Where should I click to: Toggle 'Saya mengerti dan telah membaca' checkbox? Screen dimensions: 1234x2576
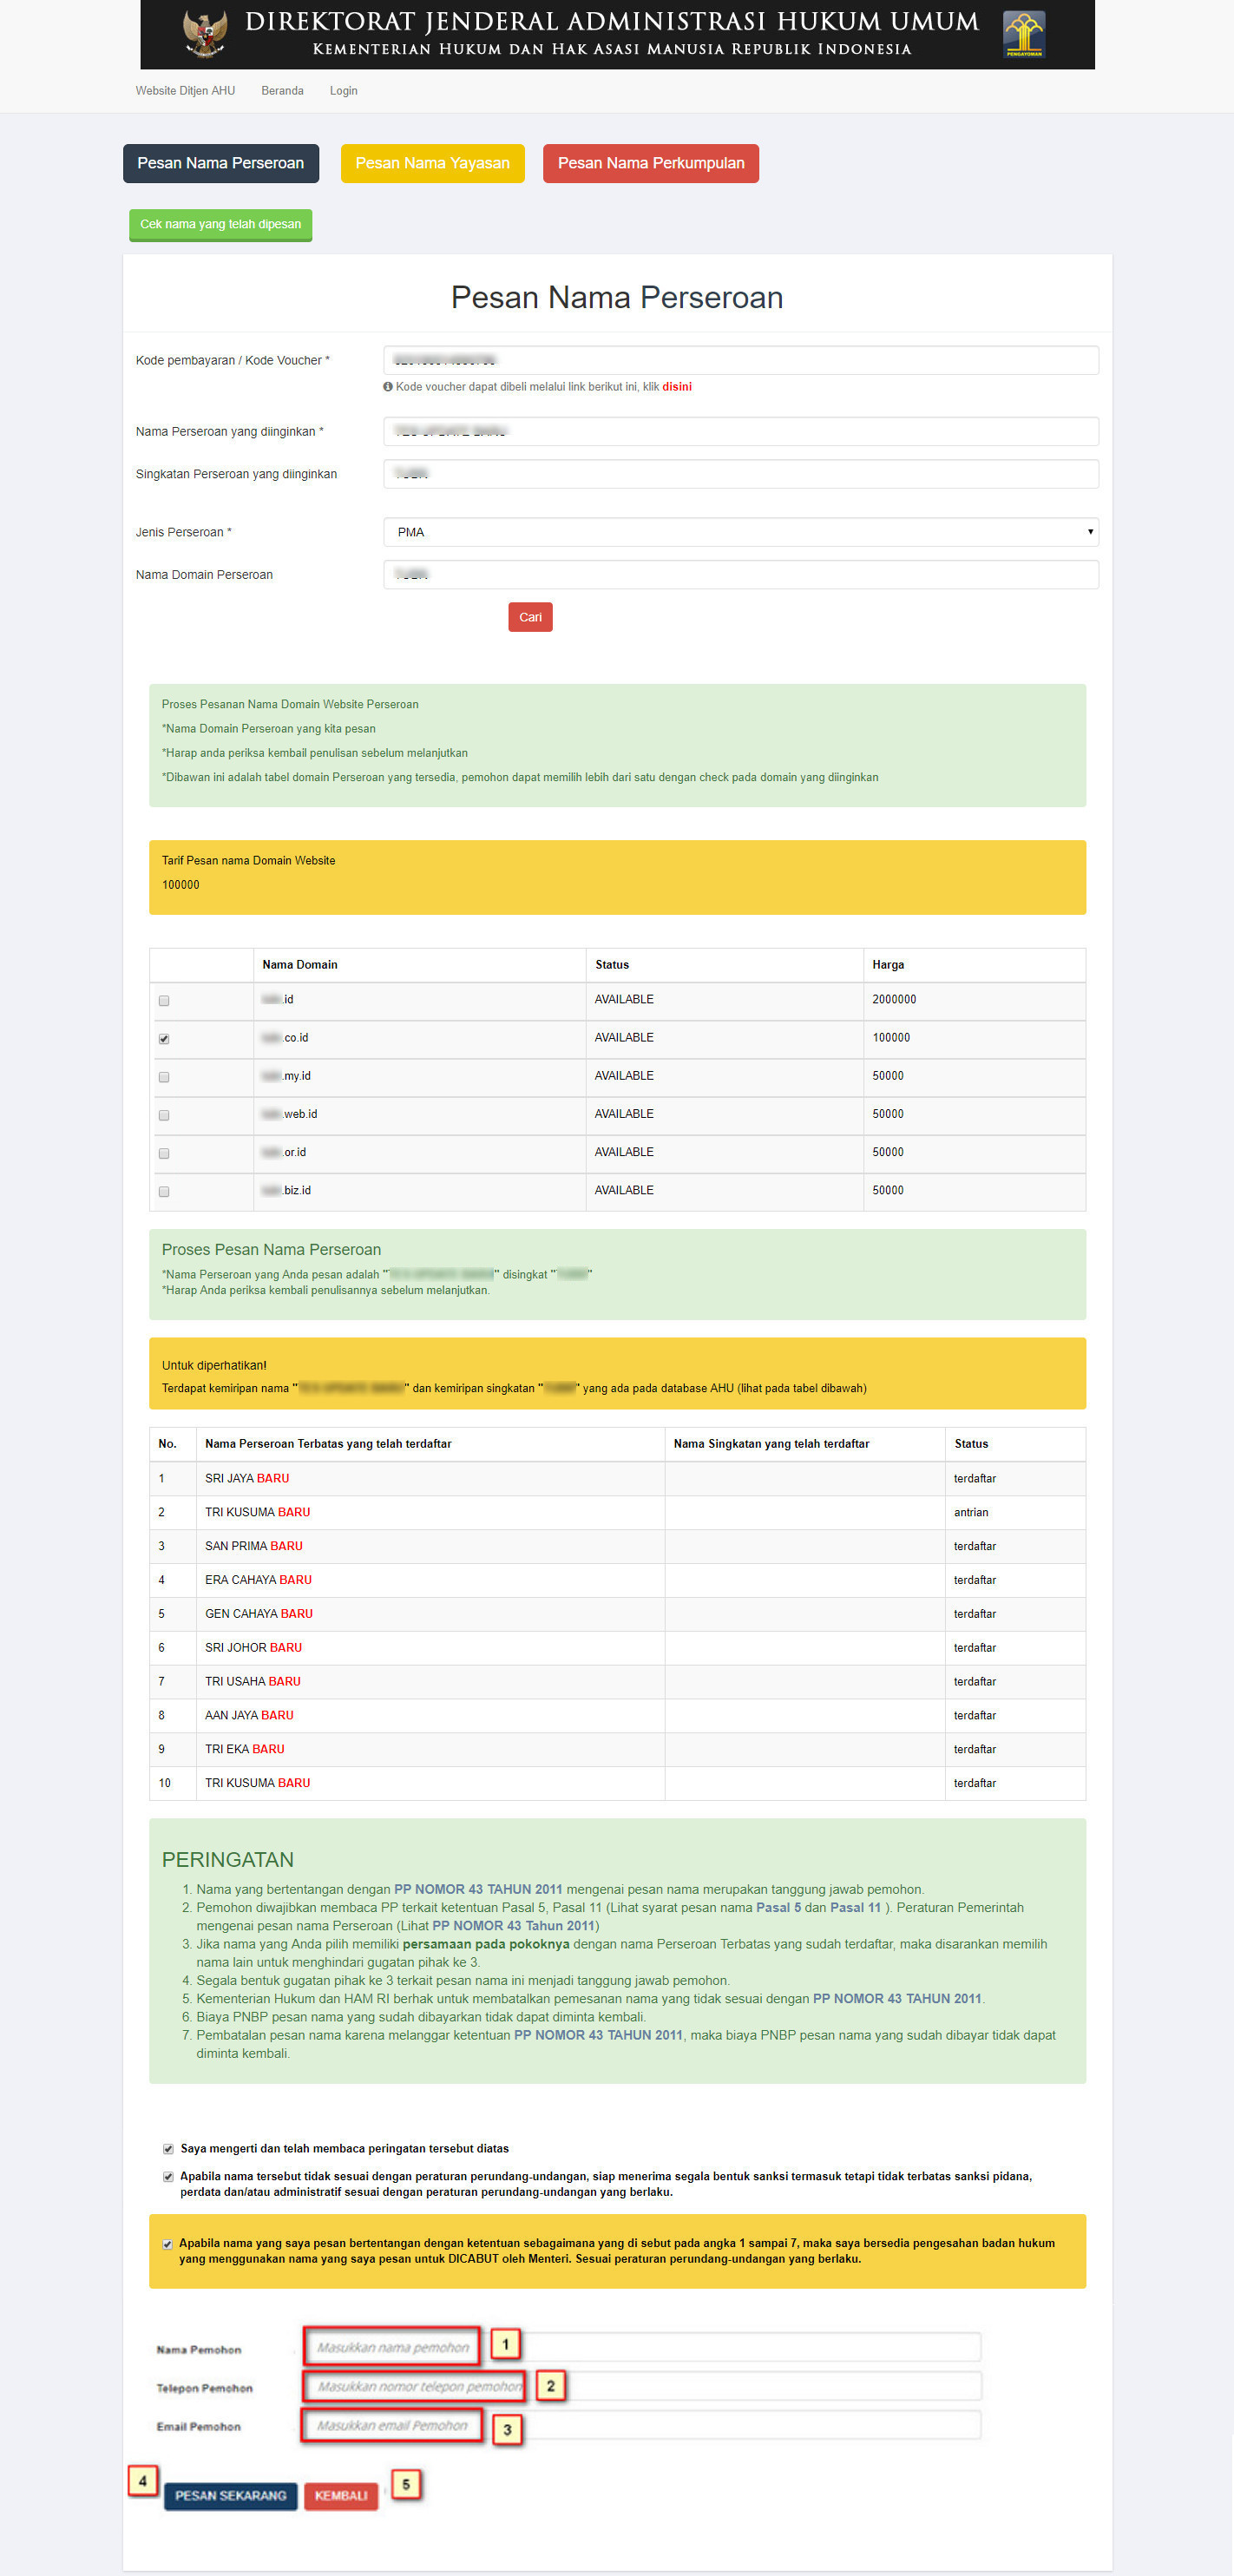click(168, 2148)
